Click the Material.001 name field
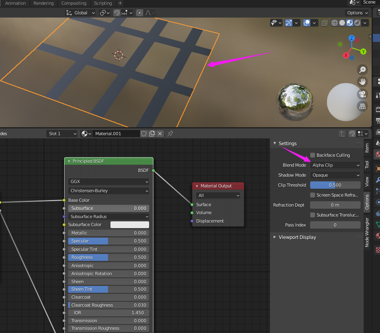Image resolution: width=380 pixels, height=333 pixels. point(116,134)
